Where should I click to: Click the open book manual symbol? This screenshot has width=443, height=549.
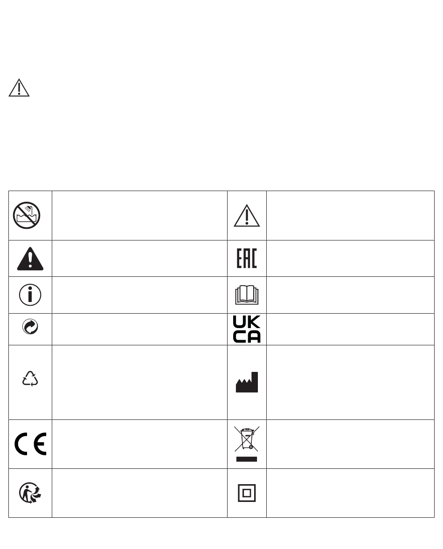[247, 295]
